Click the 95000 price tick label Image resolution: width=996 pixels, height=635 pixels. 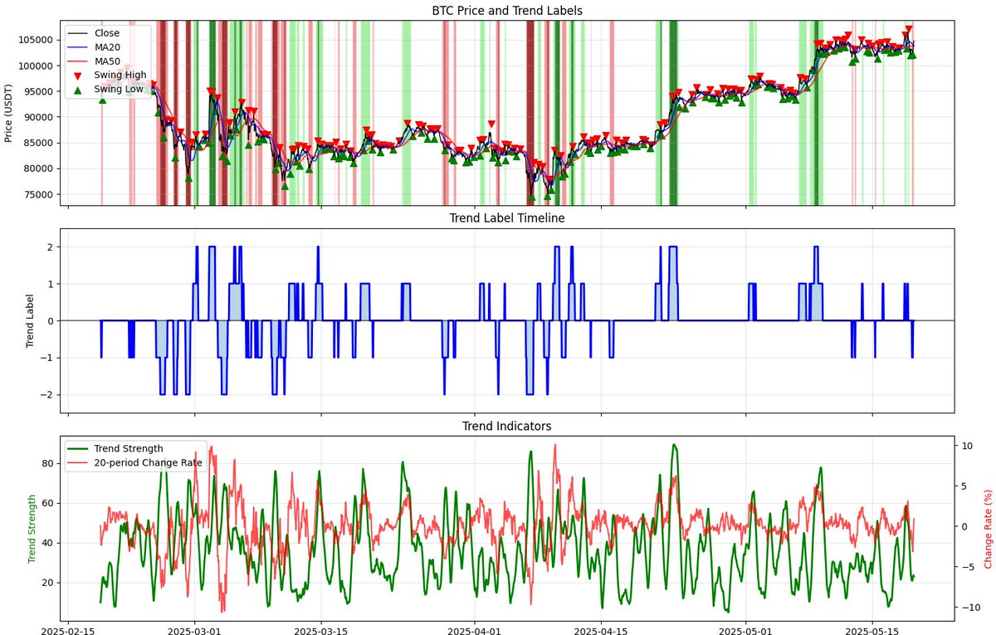pos(39,91)
